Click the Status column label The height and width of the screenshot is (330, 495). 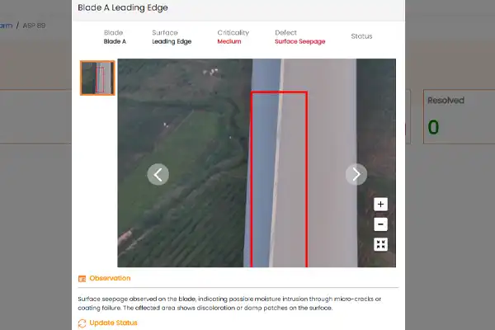coord(361,36)
